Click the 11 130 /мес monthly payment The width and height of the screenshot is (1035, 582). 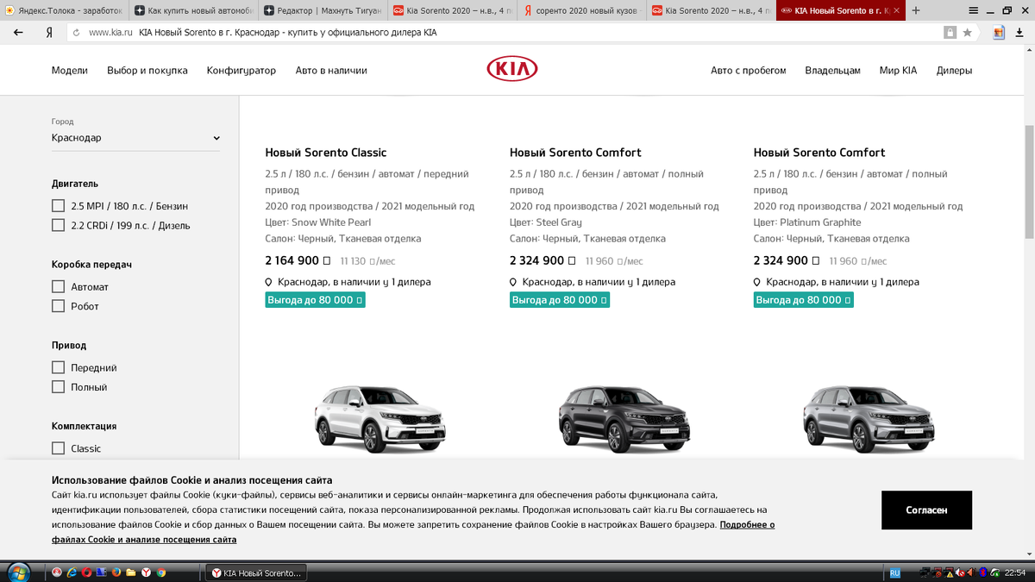(367, 261)
